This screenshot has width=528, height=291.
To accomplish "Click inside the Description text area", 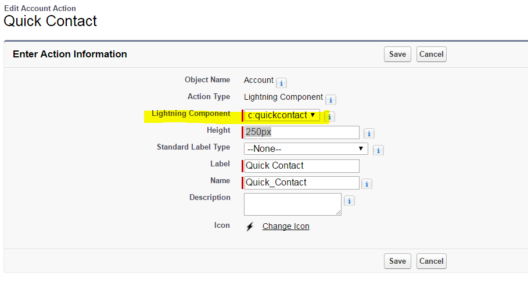I will click(x=292, y=204).
